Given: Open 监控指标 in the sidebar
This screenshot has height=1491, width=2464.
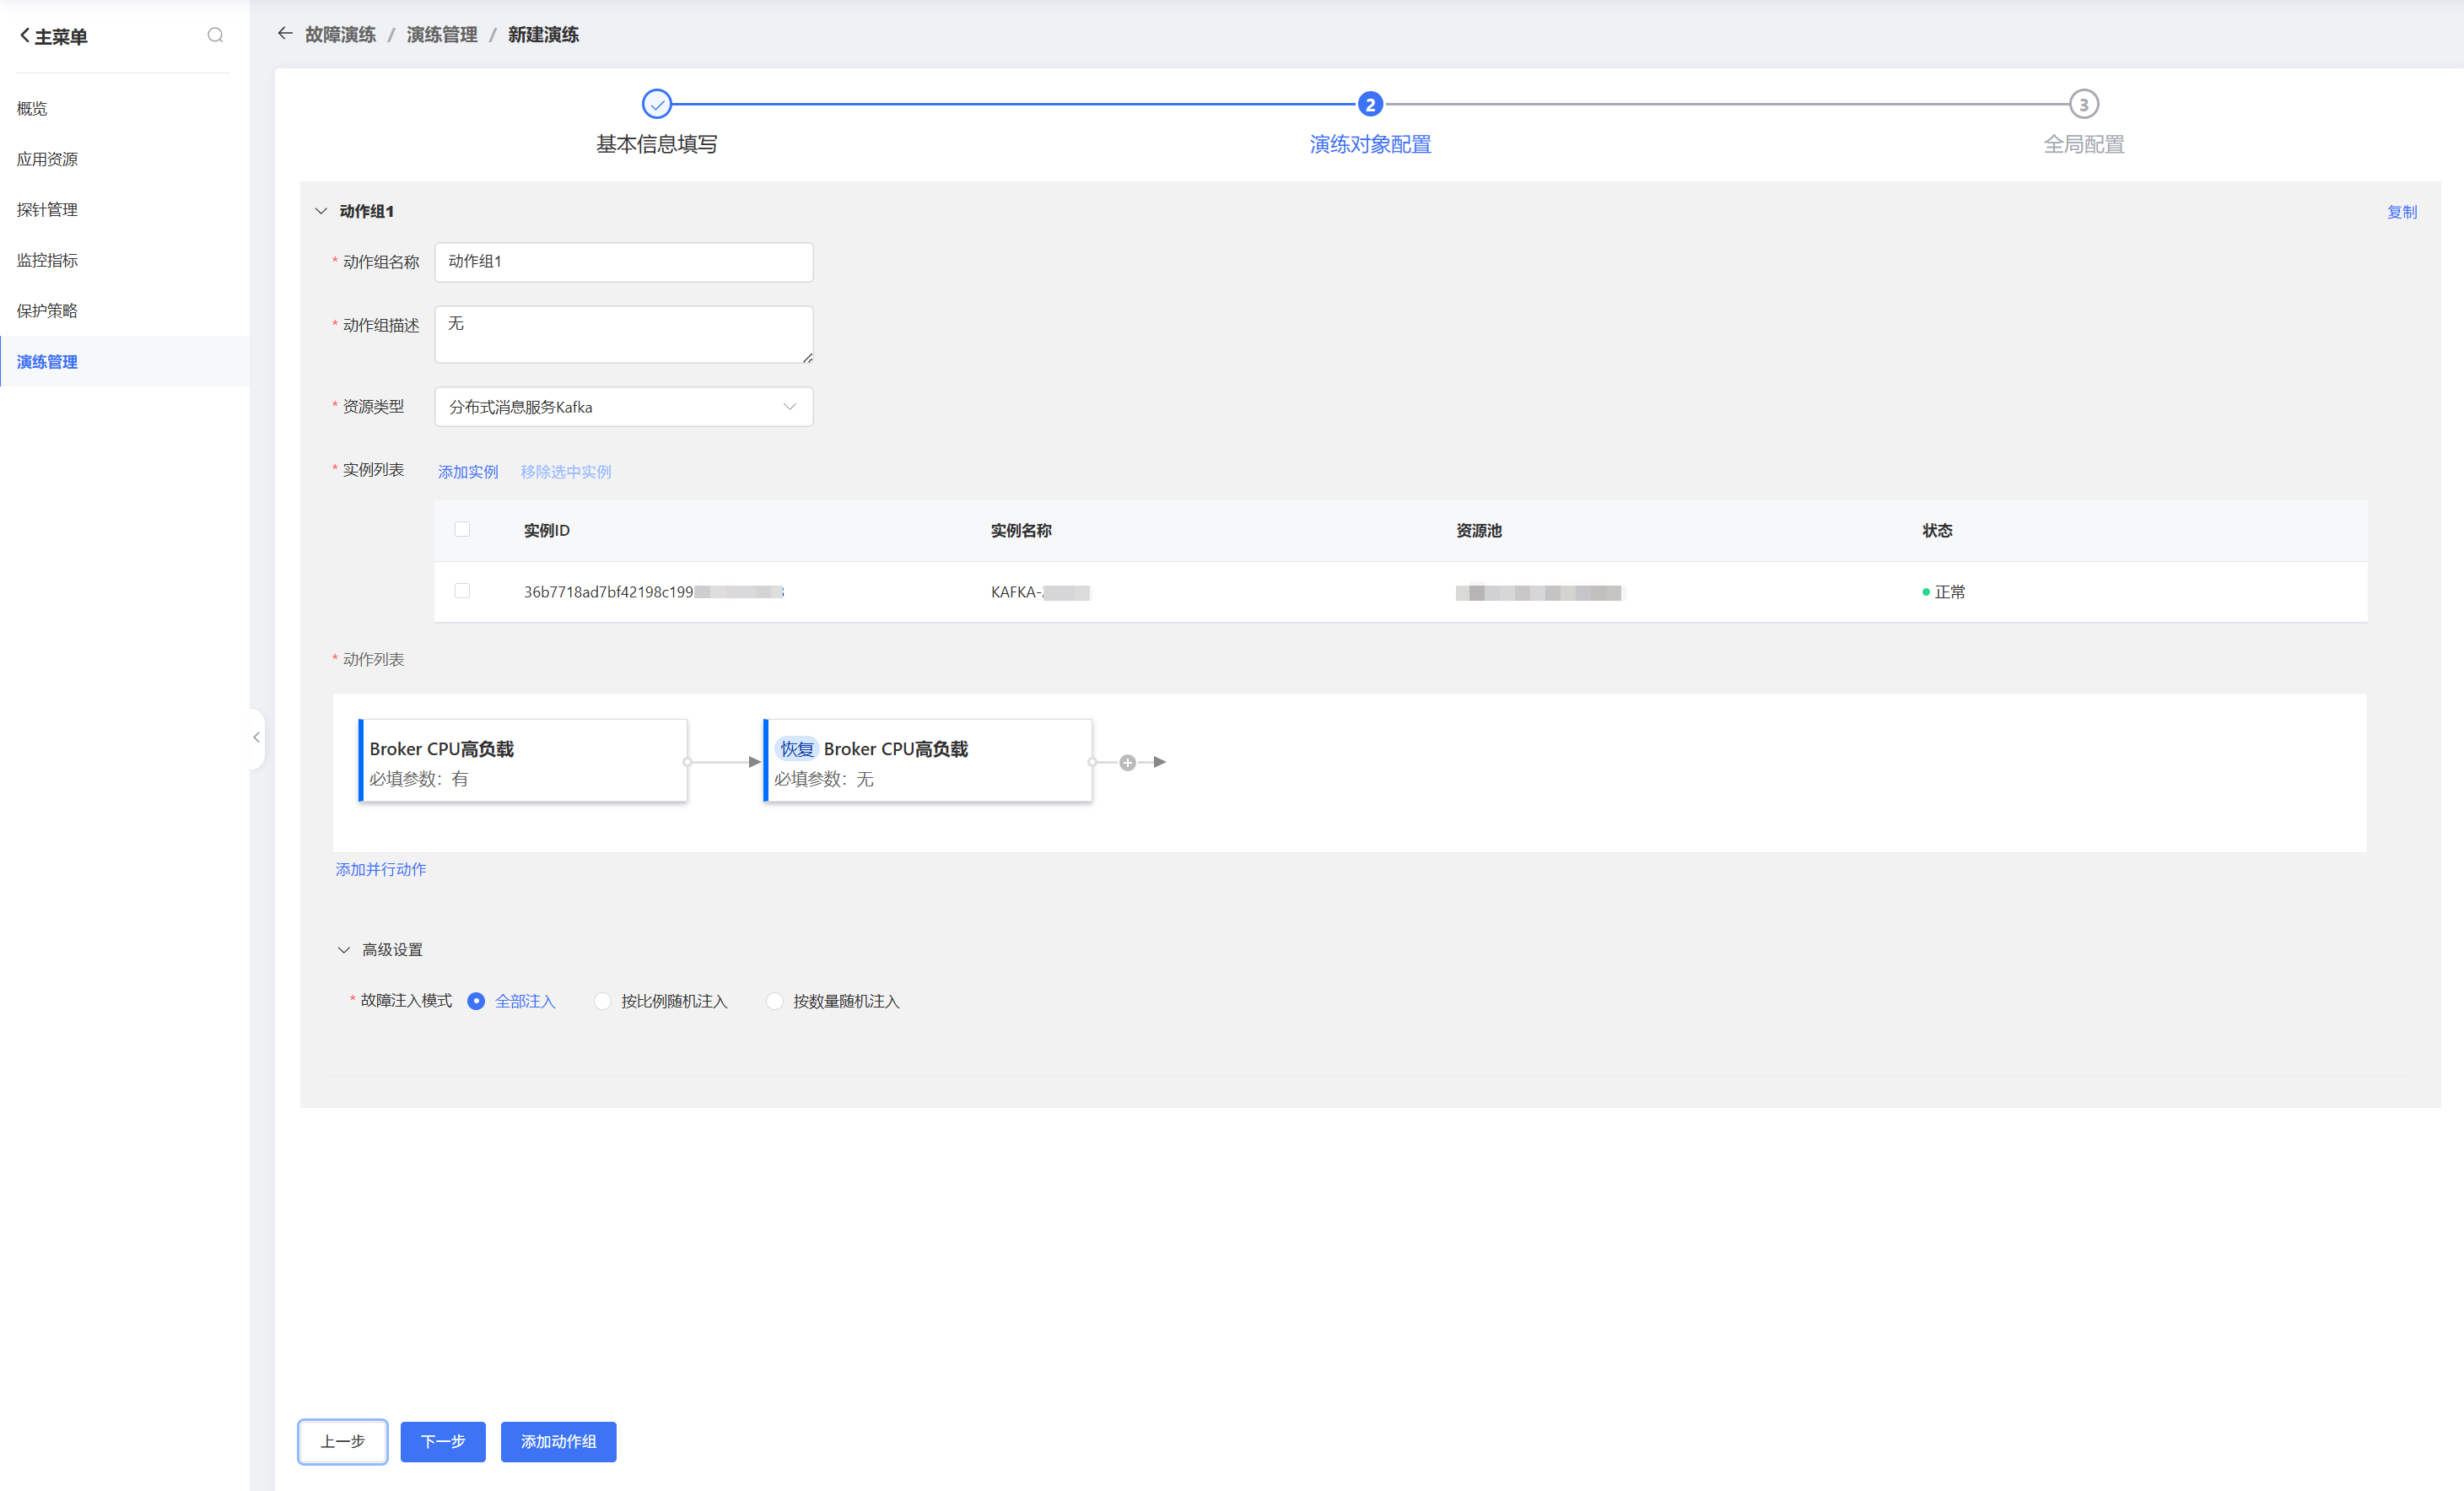Looking at the screenshot, I should [47, 260].
